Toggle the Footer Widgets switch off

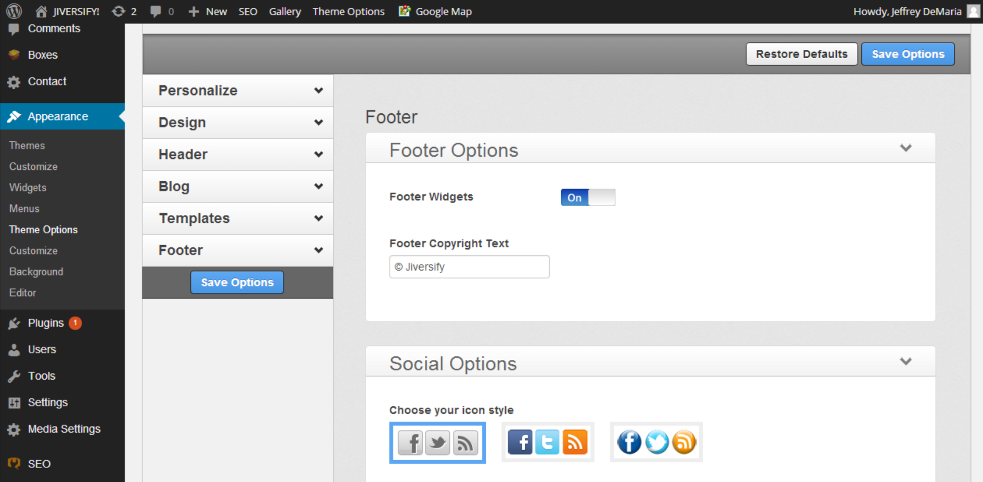point(588,197)
